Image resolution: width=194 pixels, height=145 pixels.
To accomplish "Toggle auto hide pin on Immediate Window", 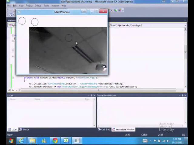I will pos(182,95).
